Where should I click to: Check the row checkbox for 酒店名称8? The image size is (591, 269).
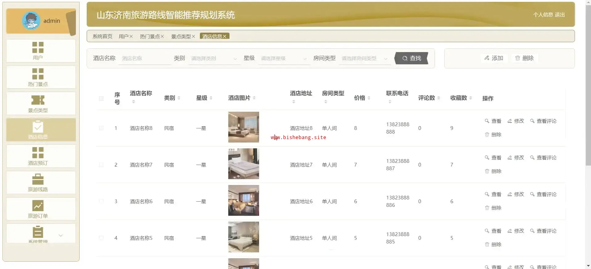[x=101, y=128]
